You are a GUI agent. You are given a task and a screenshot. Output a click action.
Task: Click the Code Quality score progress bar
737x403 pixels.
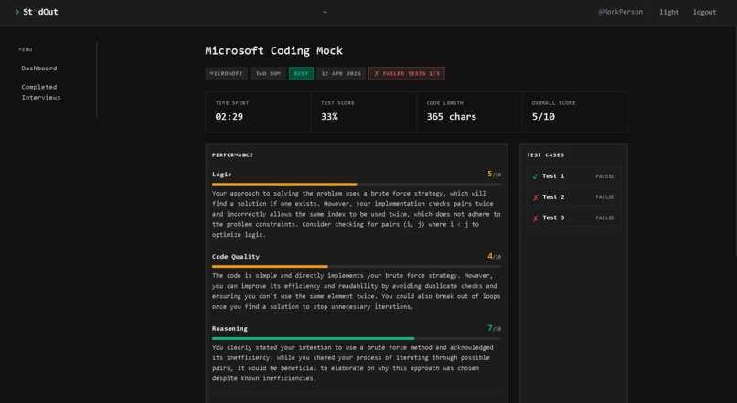coord(357,266)
